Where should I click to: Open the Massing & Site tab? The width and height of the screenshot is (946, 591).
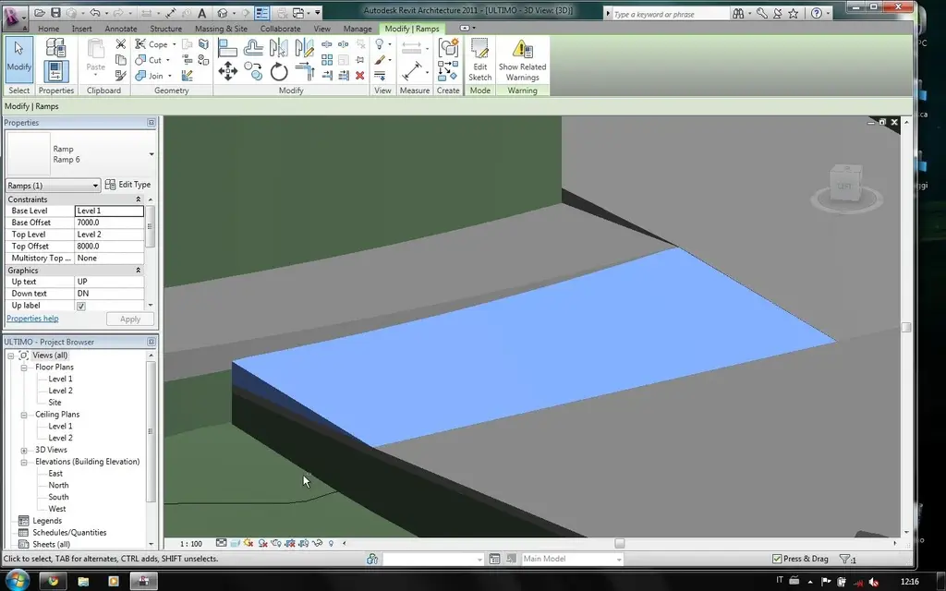click(x=221, y=29)
